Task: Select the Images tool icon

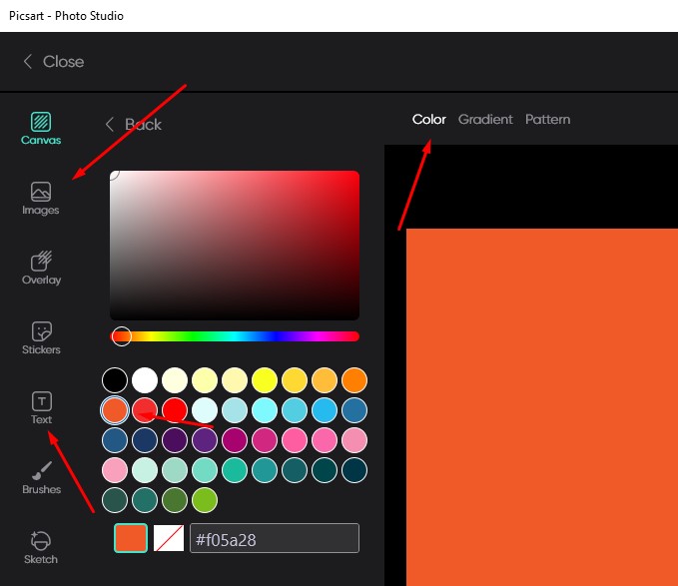Action: pos(41,198)
